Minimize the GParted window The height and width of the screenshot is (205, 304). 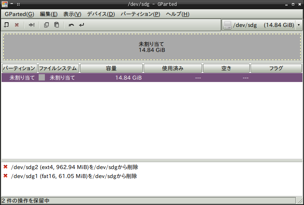click(x=286, y=4)
